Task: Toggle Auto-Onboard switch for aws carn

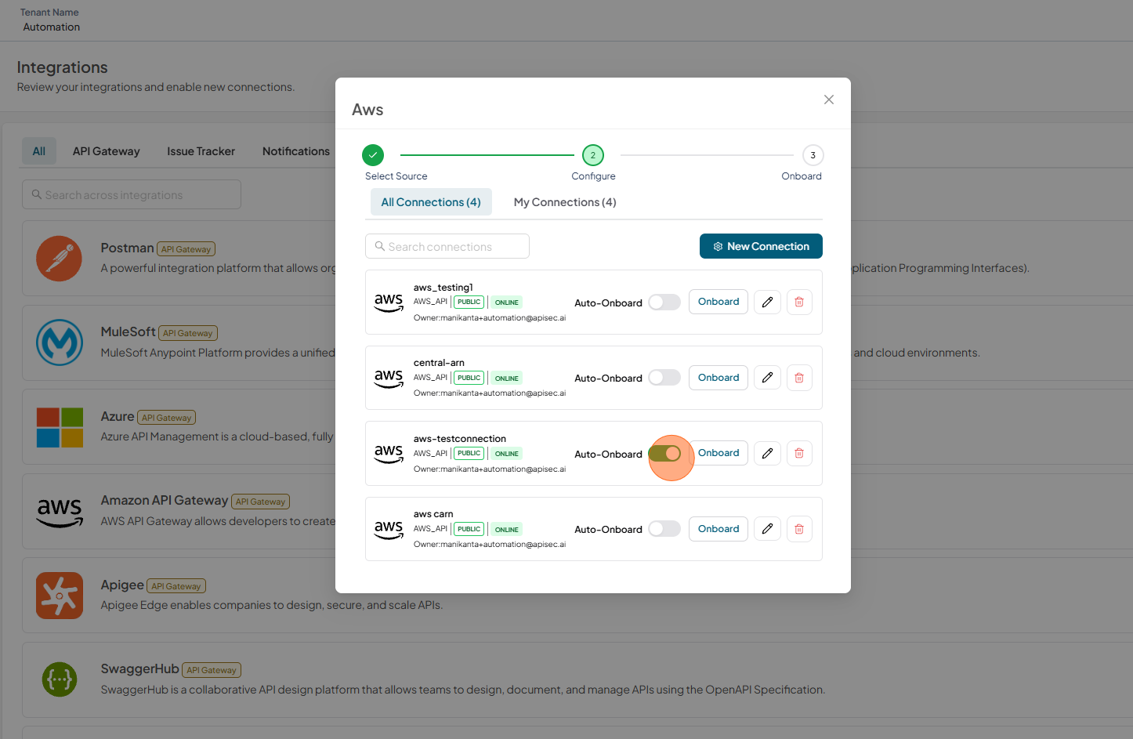Action: coord(664,529)
